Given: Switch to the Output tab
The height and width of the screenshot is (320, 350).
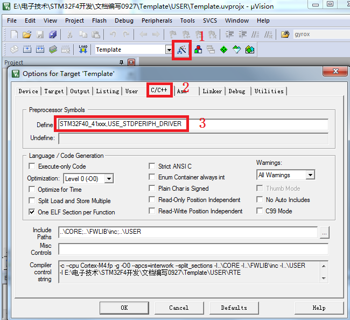Looking at the screenshot, I should pos(80,92).
